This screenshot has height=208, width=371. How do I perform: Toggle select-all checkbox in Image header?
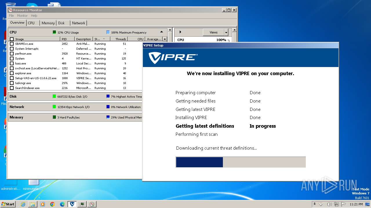pos(12,39)
